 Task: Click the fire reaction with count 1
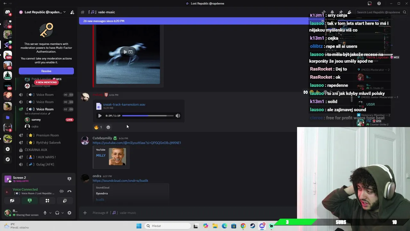[x=98, y=127]
